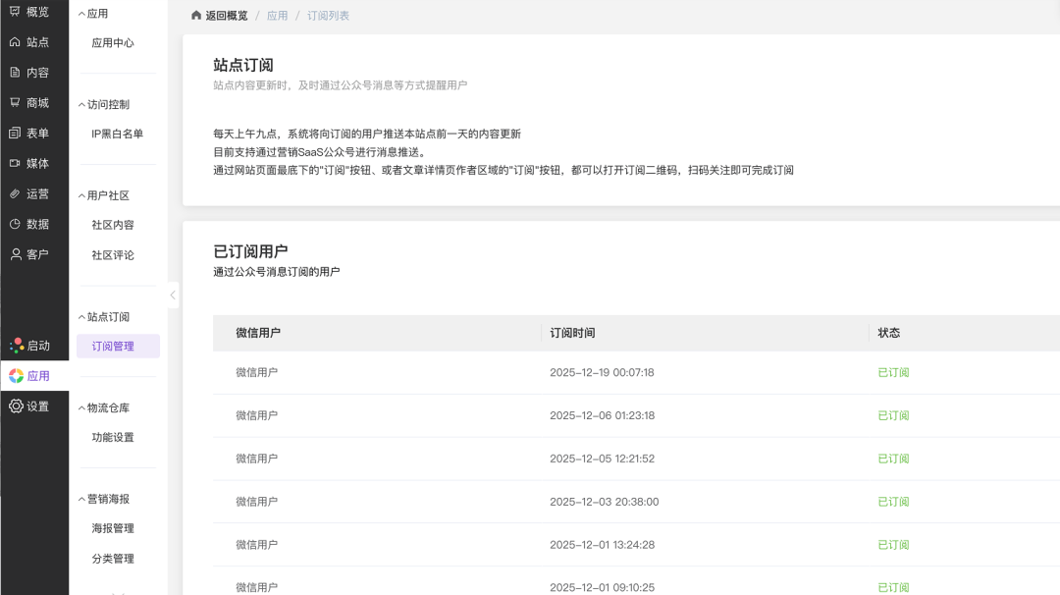The width and height of the screenshot is (1060, 595).
Task: Click 订阅列表 breadcrumb item
Action: coord(328,16)
